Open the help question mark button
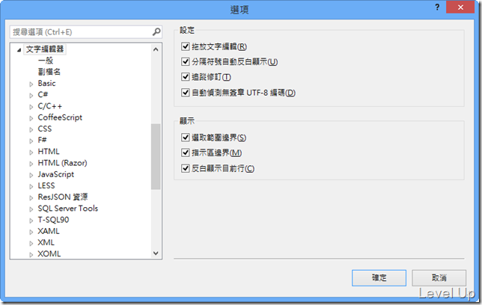Viewport: 482px width, 305px height. click(437, 7)
